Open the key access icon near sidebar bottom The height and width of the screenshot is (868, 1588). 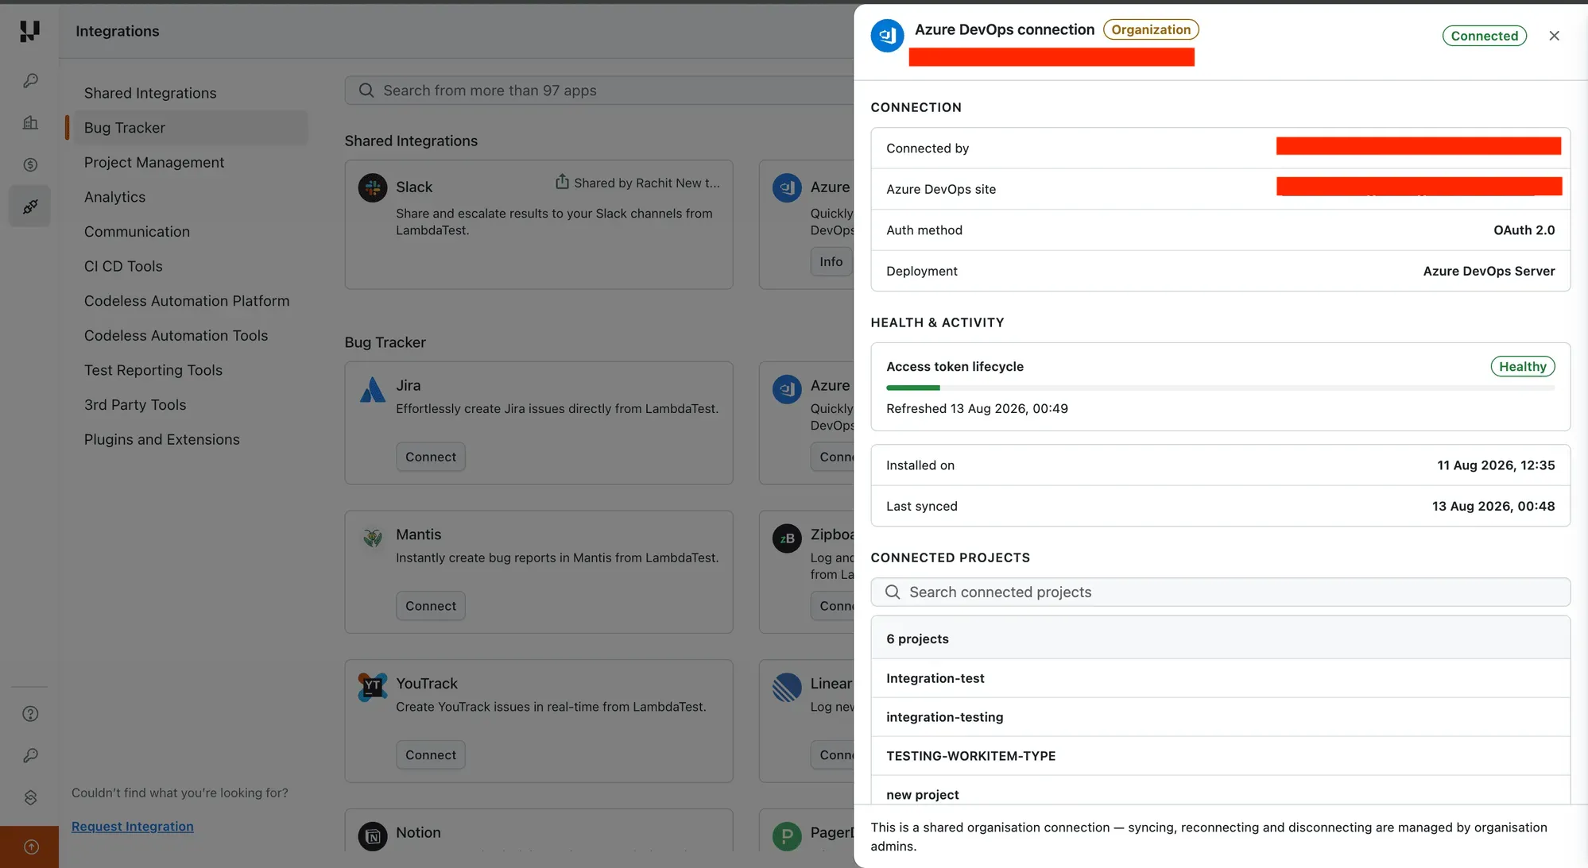[30, 755]
